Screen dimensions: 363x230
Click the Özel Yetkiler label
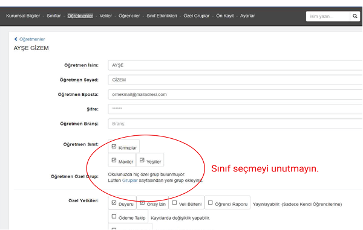pyautogui.click(x=83, y=200)
